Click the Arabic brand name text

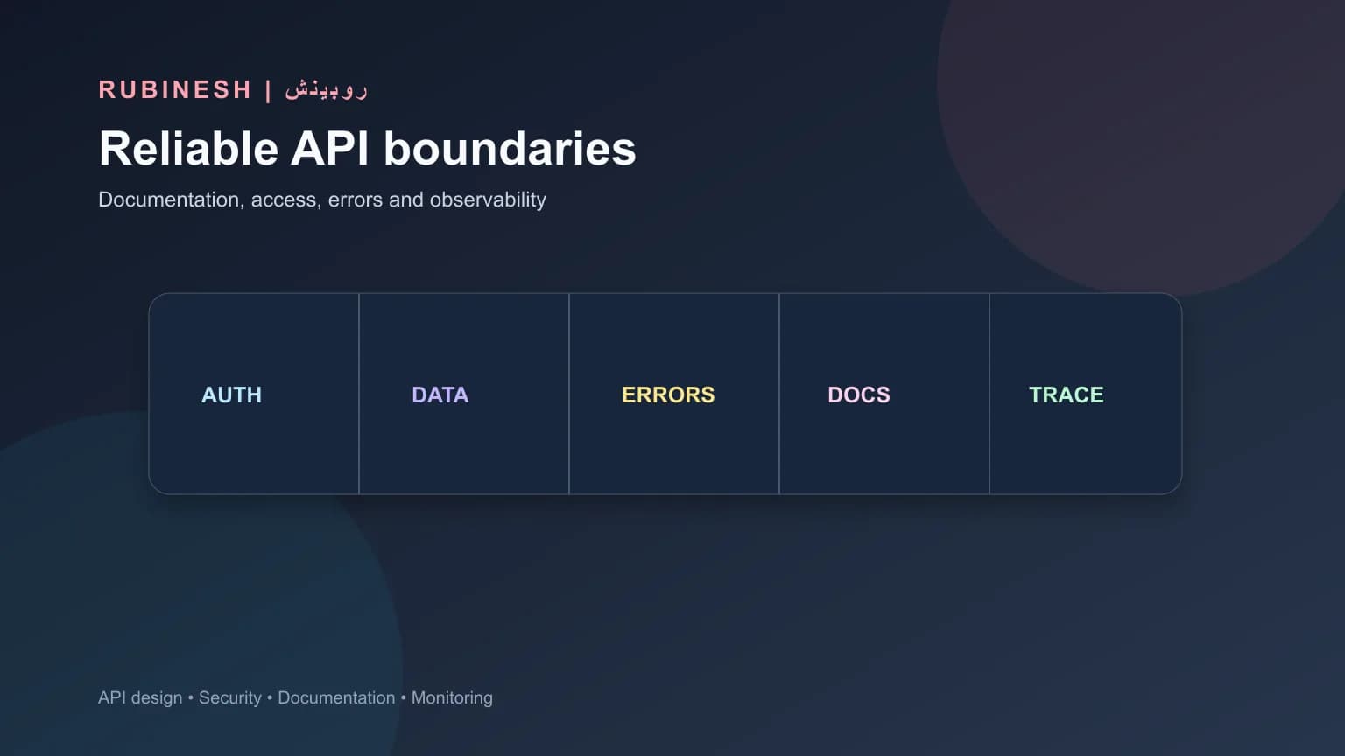pos(326,89)
